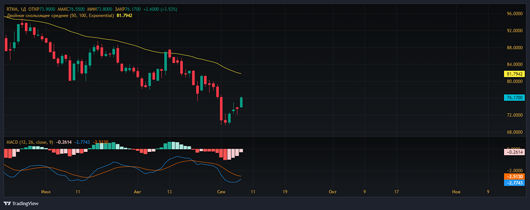Click the price change text +2.6000 (+3.53%)
Image resolution: width=530 pixels, height=210 pixels.
[160, 10]
